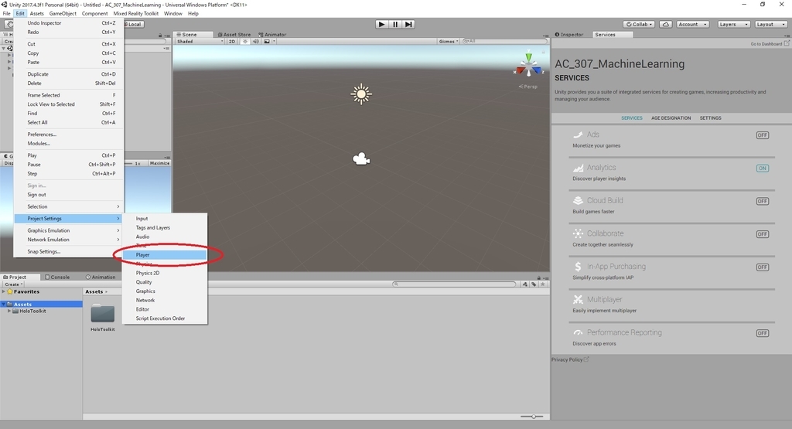Toggle Collaborate OFF switch
The width and height of the screenshot is (792, 429).
[762, 234]
